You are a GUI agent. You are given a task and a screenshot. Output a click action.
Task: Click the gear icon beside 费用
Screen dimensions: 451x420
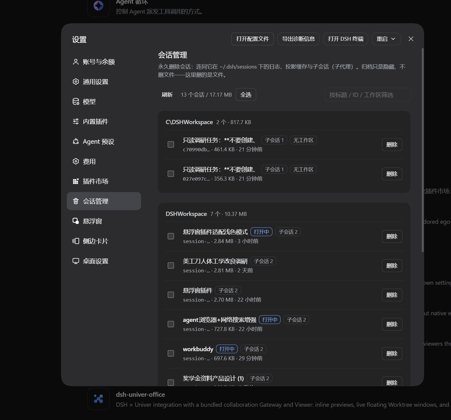[76, 162]
